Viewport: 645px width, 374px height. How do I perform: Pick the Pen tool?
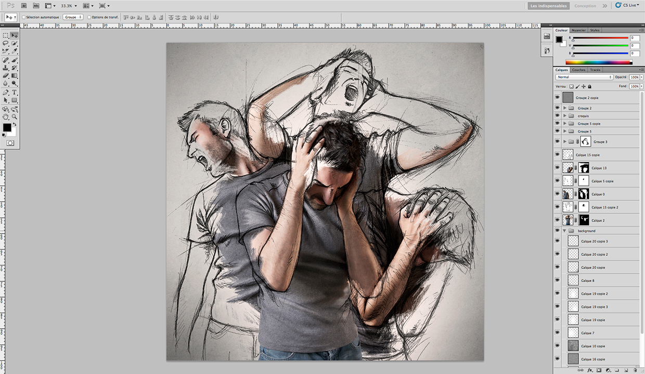click(x=5, y=92)
